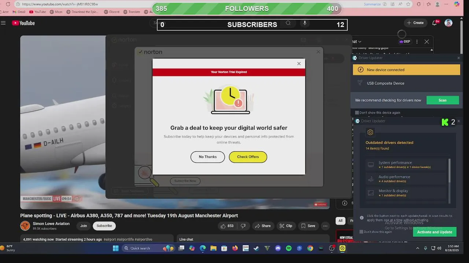Check 'Don't show this device again'
The image size is (469, 263).
pyautogui.click(x=357, y=113)
